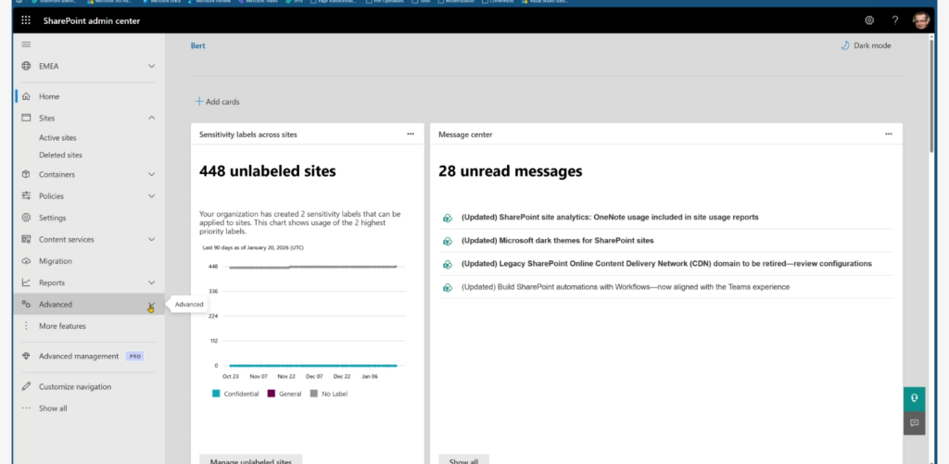Screen dimensions: 949x464
Task: Collapse navigation with the hamburger icon
Action: (26, 44)
